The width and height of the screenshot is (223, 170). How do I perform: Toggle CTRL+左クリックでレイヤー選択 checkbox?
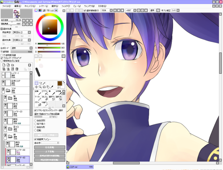(x=35, y=110)
